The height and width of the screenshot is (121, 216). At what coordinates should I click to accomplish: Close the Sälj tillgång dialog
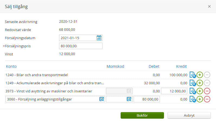209,6
